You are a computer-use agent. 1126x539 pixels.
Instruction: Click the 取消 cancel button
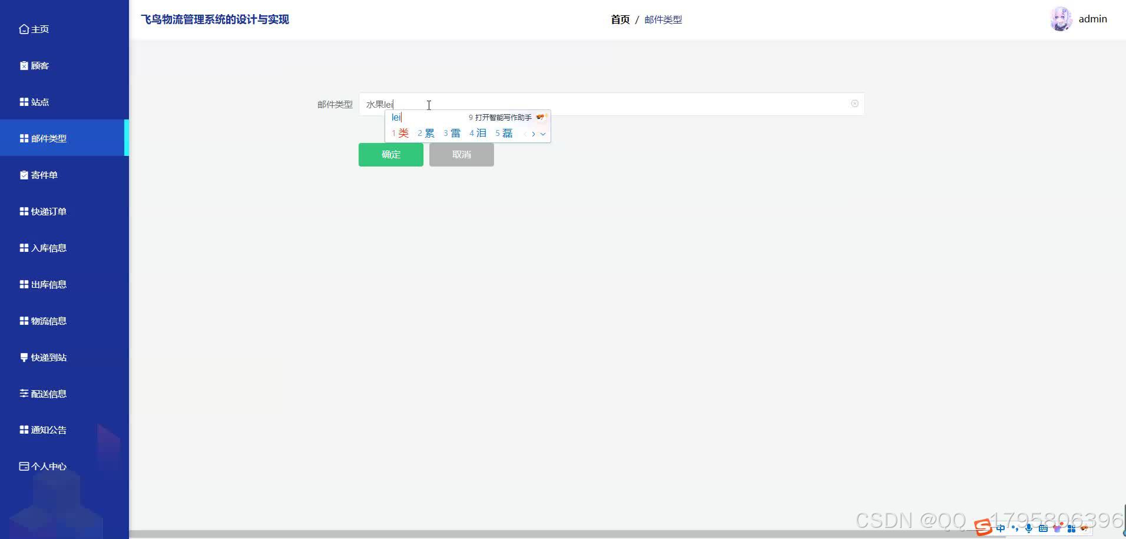tap(461, 154)
